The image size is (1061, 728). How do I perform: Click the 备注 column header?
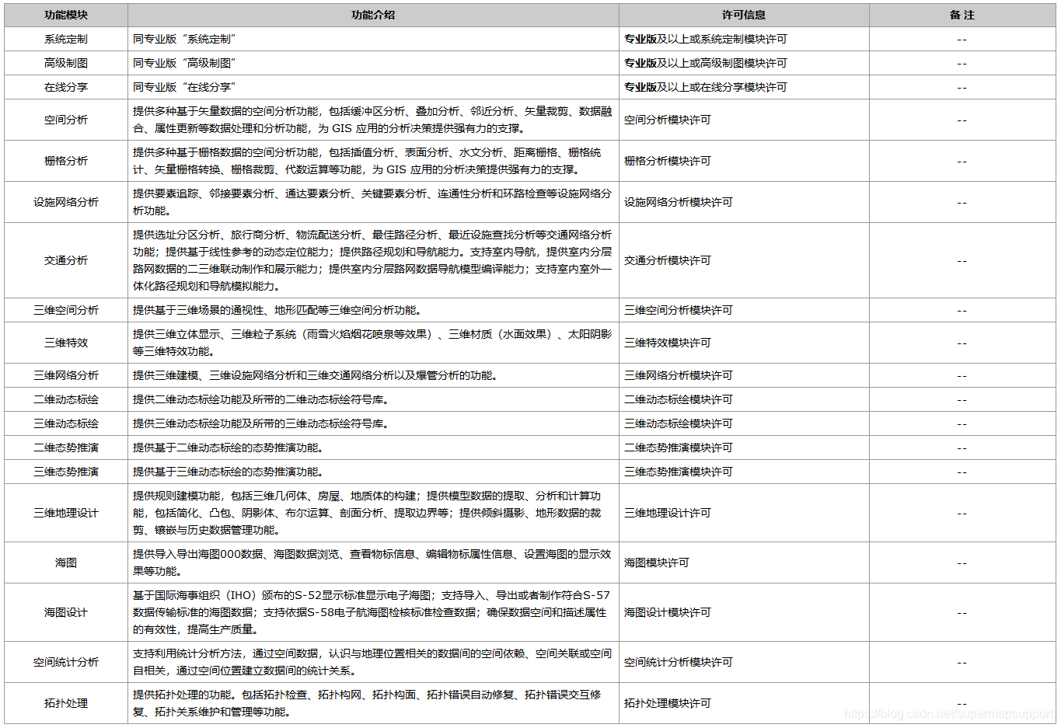click(x=962, y=15)
